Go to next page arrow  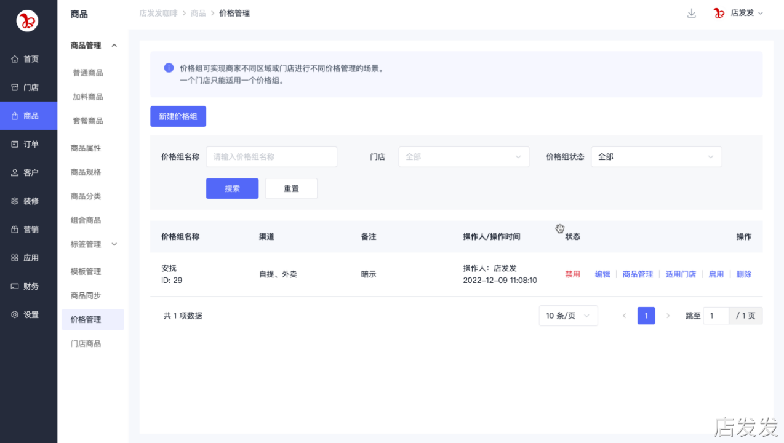tap(668, 316)
